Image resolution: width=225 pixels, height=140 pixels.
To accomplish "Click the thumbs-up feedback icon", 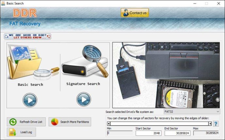I will [6, 37].
